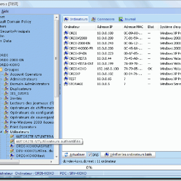
Task: Click the Domain Administrators group icon
Action: [x=6, y=84]
